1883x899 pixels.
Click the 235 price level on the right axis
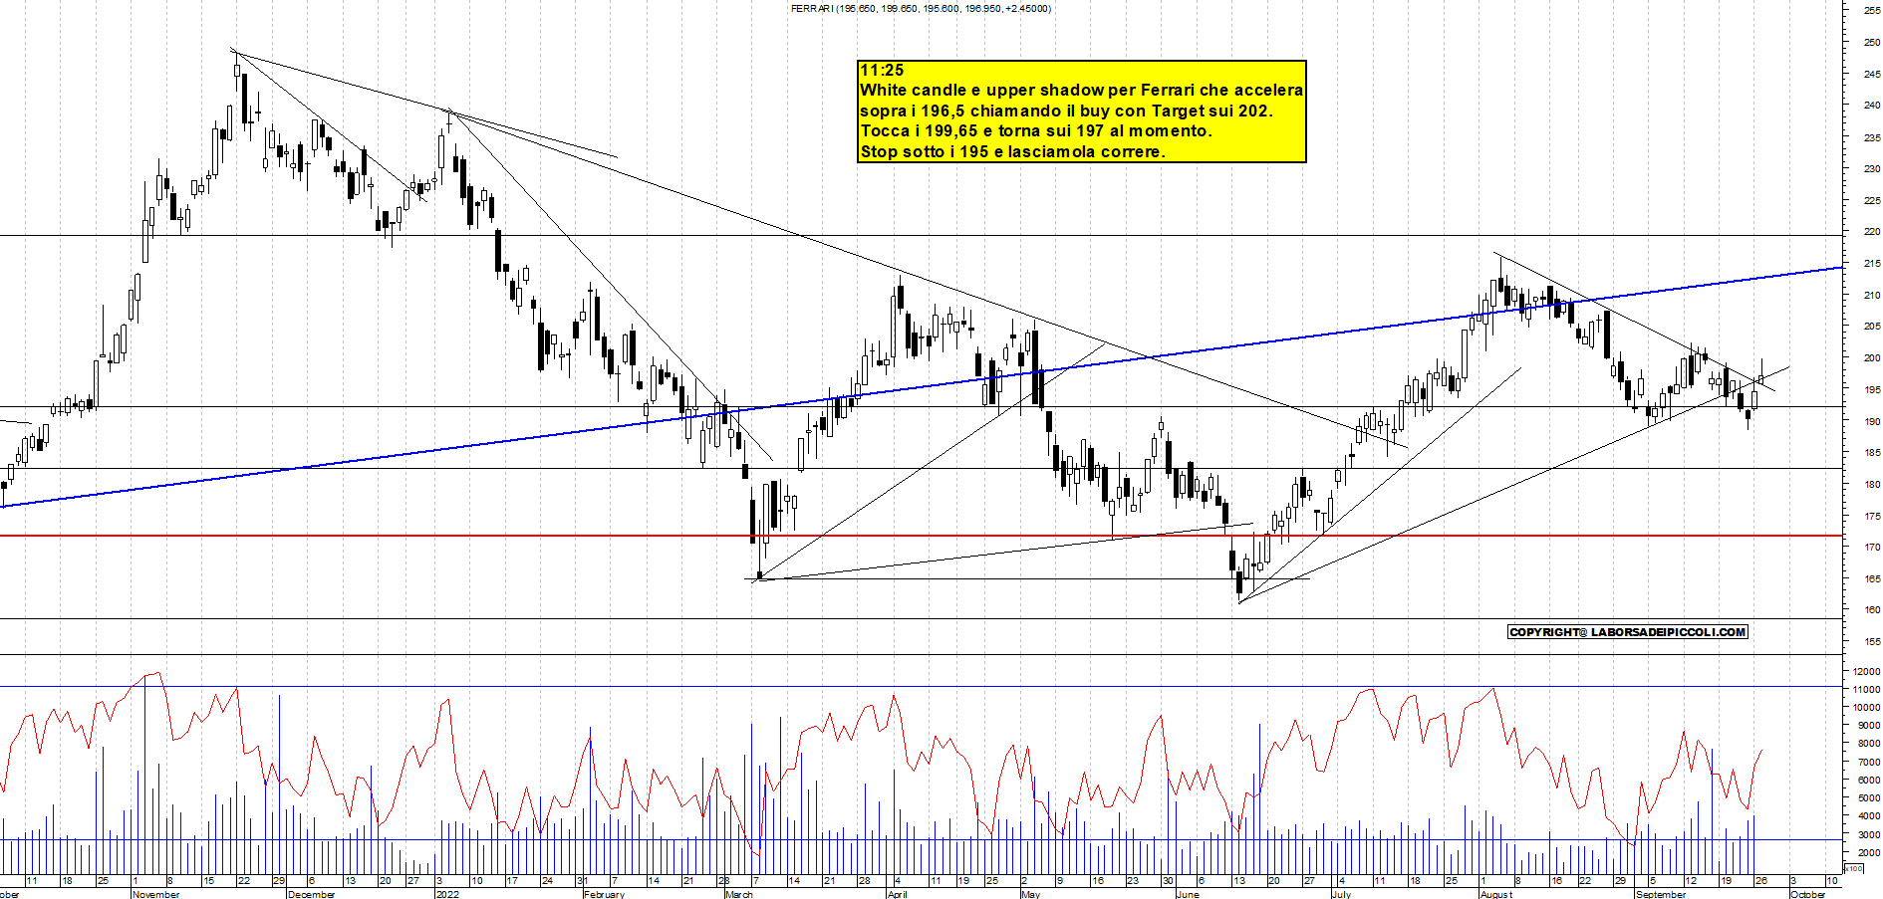pyautogui.click(x=1871, y=136)
